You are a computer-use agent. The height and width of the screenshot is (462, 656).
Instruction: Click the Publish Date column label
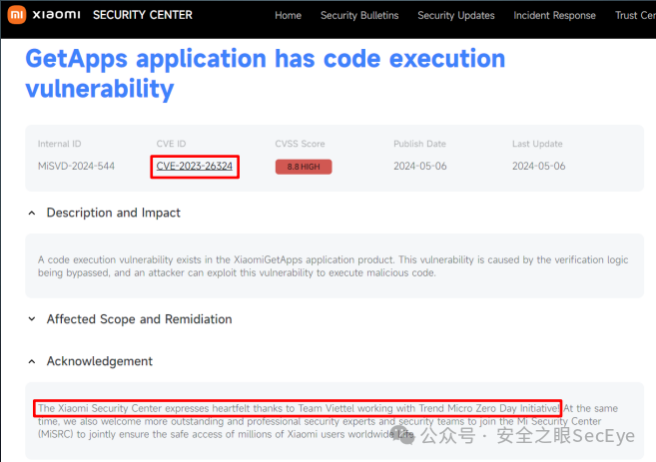pyautogui.click(x=419, y=144)
